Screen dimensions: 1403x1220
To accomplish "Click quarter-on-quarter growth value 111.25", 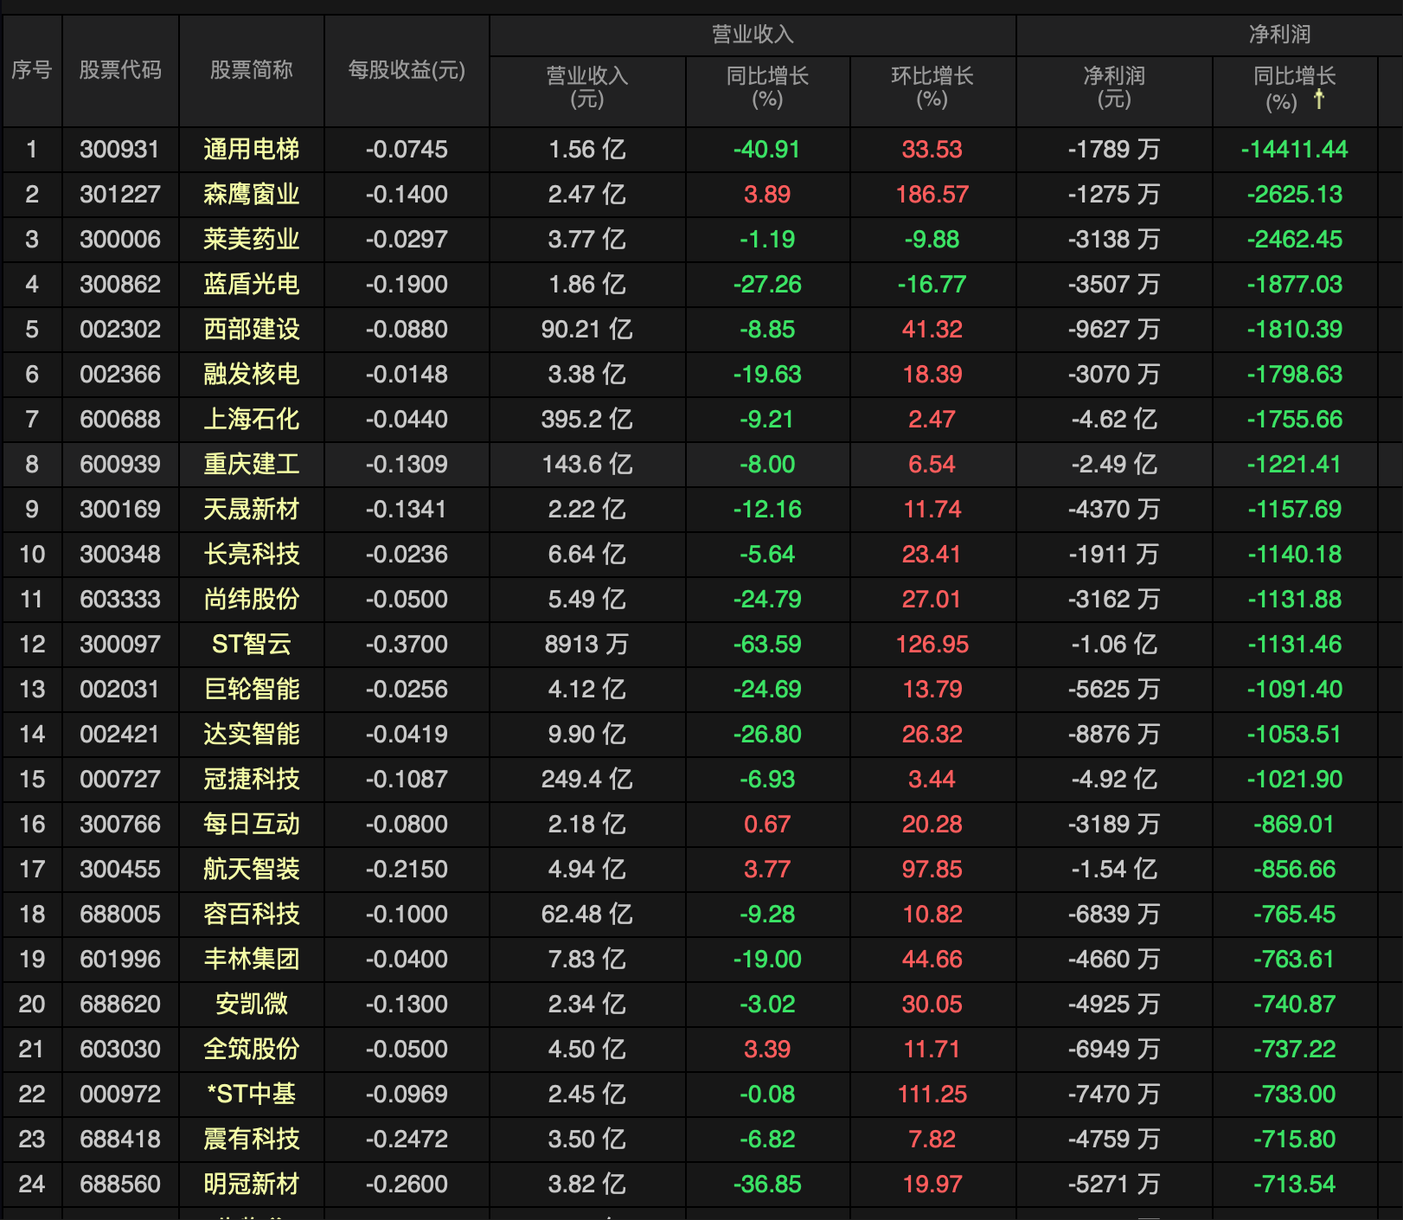I will pyautogui.click(x=932, y=1095).
